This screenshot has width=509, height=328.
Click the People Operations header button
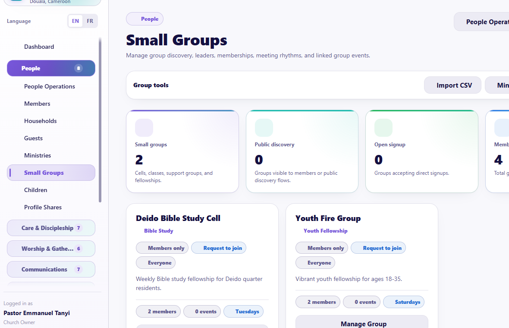[x=481, y=22]
